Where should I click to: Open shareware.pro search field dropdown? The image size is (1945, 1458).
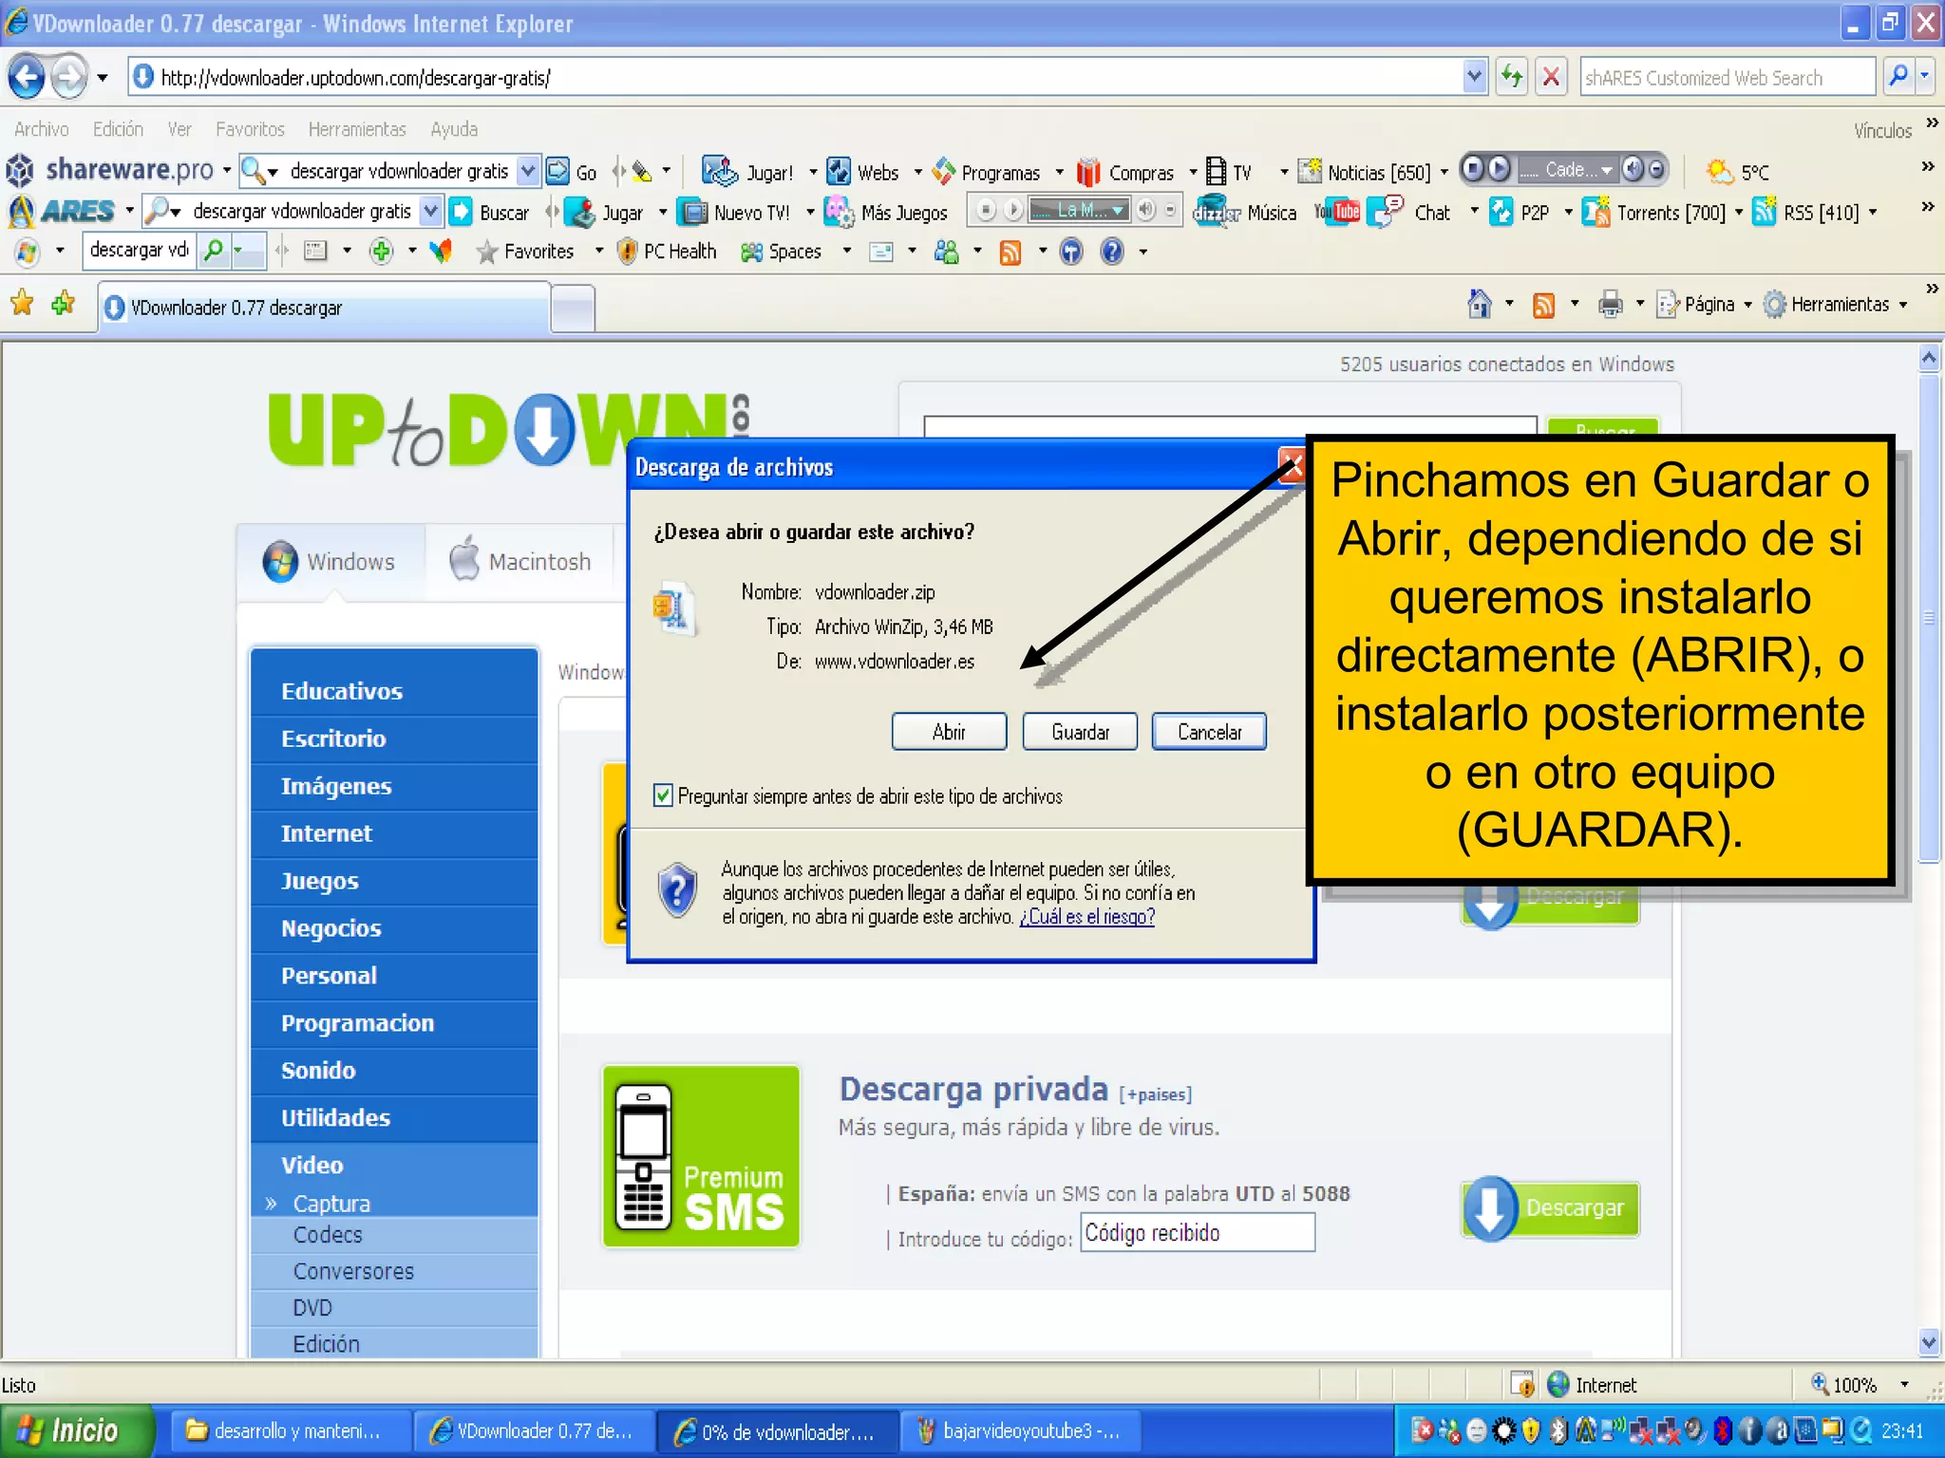[x=529, y=171]
